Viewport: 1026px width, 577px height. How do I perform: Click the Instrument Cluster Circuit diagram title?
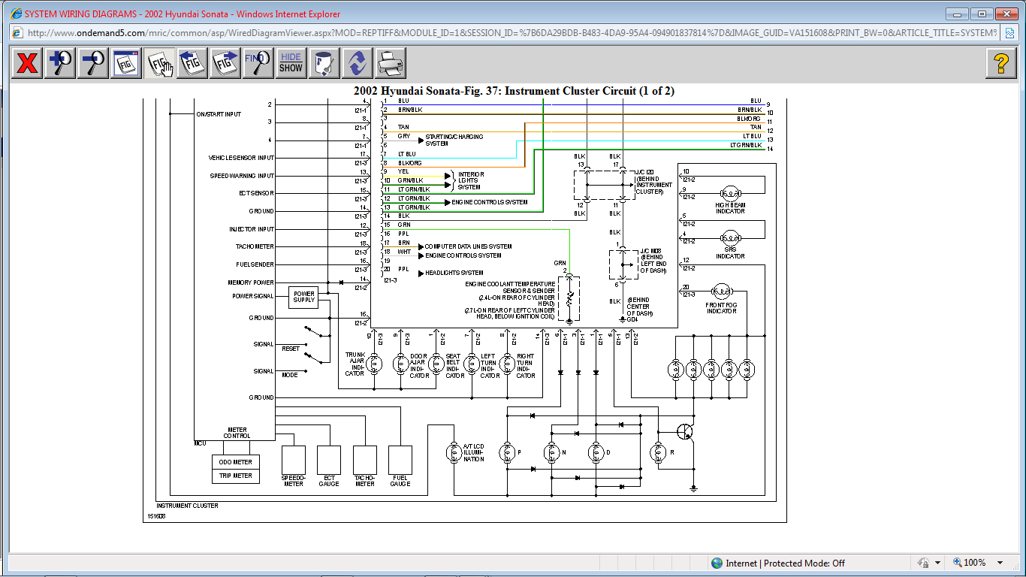click(514, 91)
